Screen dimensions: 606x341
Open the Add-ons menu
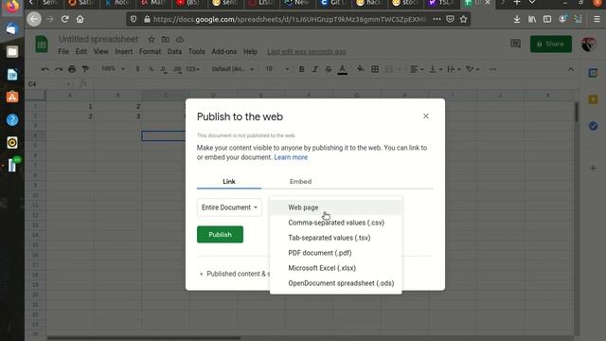(224, 51)
